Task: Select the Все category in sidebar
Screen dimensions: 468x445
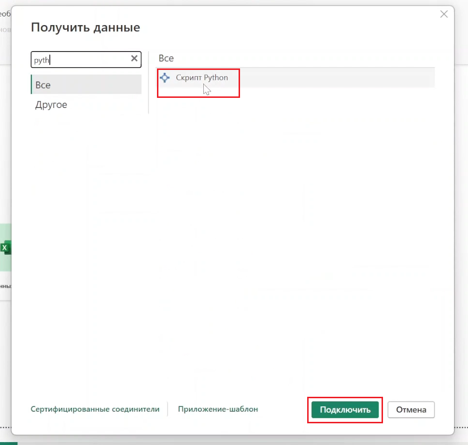Action: tap(86, 84)
